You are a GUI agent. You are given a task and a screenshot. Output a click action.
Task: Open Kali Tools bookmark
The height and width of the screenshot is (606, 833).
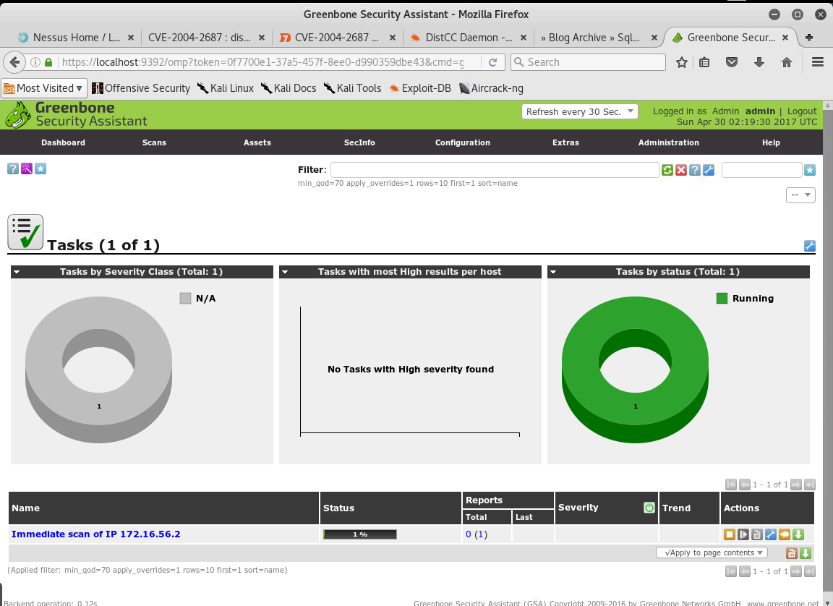pos(353,88)
